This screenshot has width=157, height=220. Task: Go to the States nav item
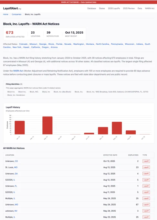(x=102, y=8)
